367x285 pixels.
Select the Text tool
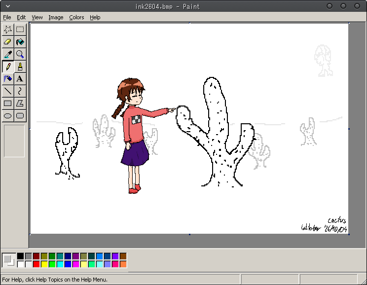[20, 79]
